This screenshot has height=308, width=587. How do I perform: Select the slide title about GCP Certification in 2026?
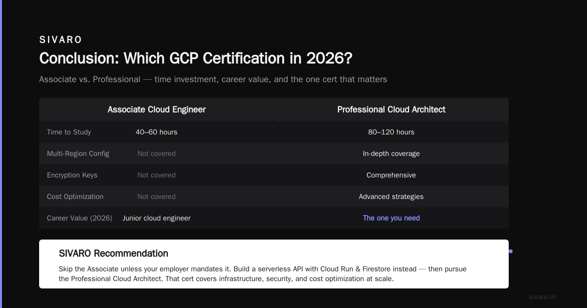[196, 58]
